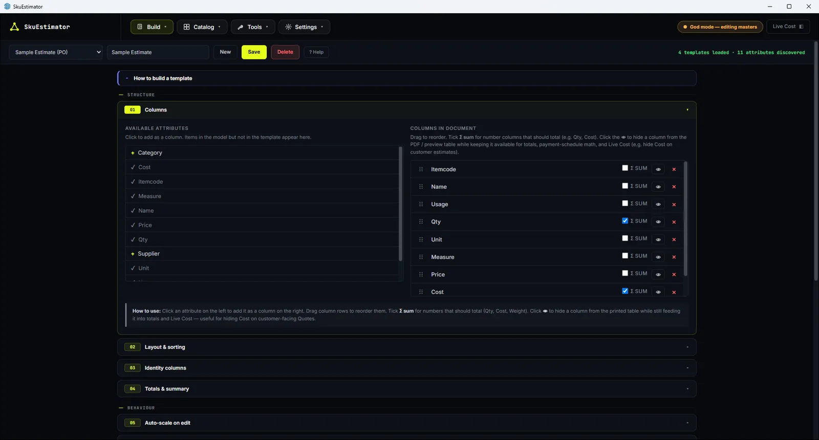Open the Catalog menu

tap(202, 27)
